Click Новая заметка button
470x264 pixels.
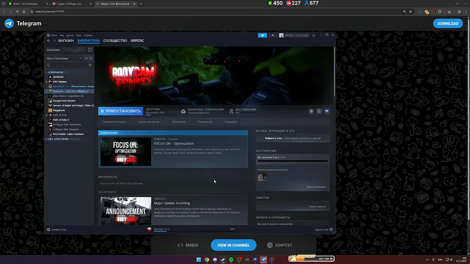tap(317, 206)
